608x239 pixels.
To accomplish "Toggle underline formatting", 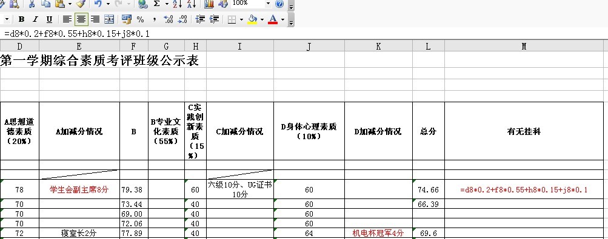I will [49, 19].
